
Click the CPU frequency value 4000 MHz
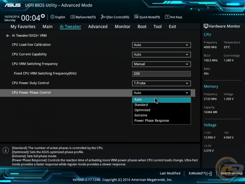click(x=210, y=47)
